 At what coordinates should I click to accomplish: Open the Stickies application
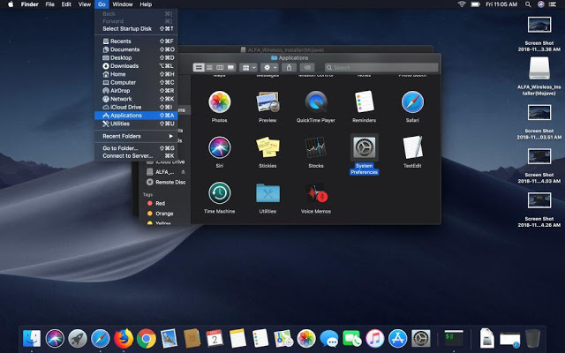(x=267, y=146)
